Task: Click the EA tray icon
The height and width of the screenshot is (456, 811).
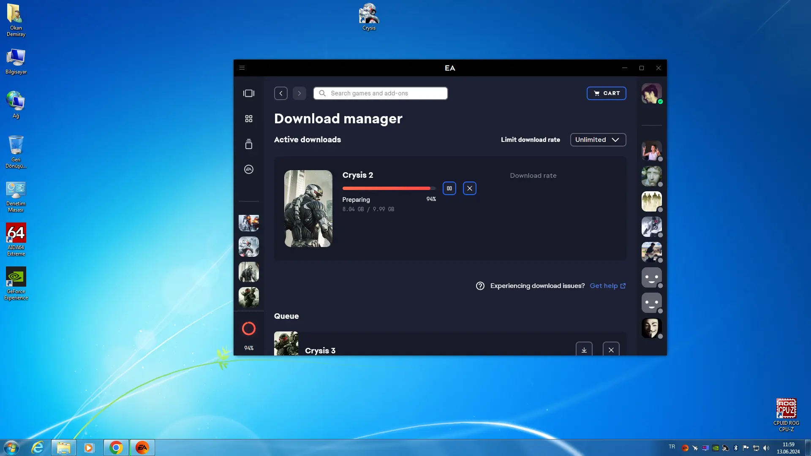Action: [x=685, y=448]
